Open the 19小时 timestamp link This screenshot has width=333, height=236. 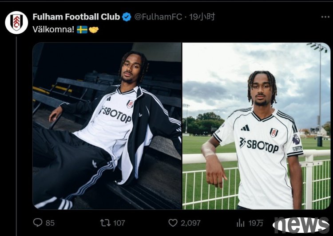pos(202,17)
